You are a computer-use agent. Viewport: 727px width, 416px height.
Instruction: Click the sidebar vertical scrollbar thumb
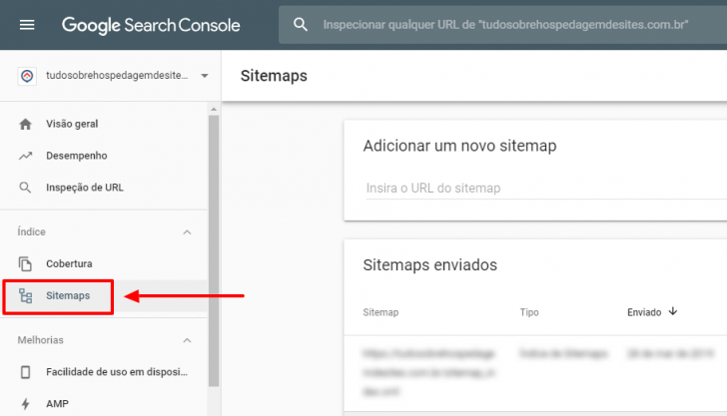pyautogui.click(x=214, y=250)
